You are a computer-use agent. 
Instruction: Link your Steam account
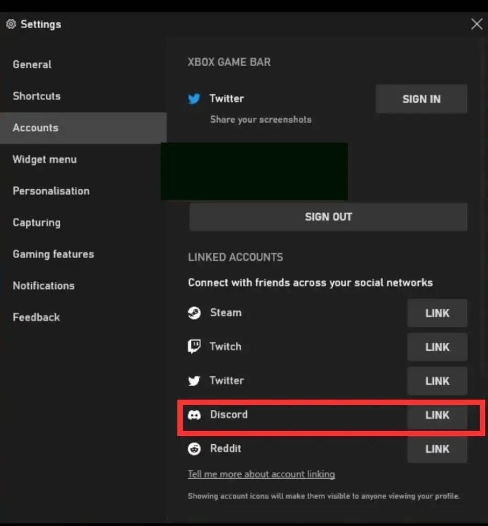tap(437, 313)
